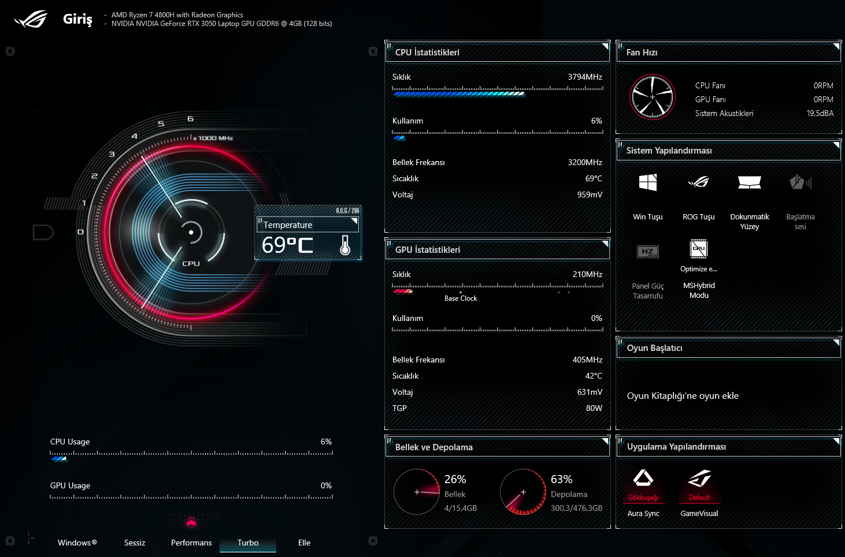Expand the Uygulama Yapılandırması panel corner arrow
The height and width of the screenshot is (557, 845).
click(x=836, y=441)
